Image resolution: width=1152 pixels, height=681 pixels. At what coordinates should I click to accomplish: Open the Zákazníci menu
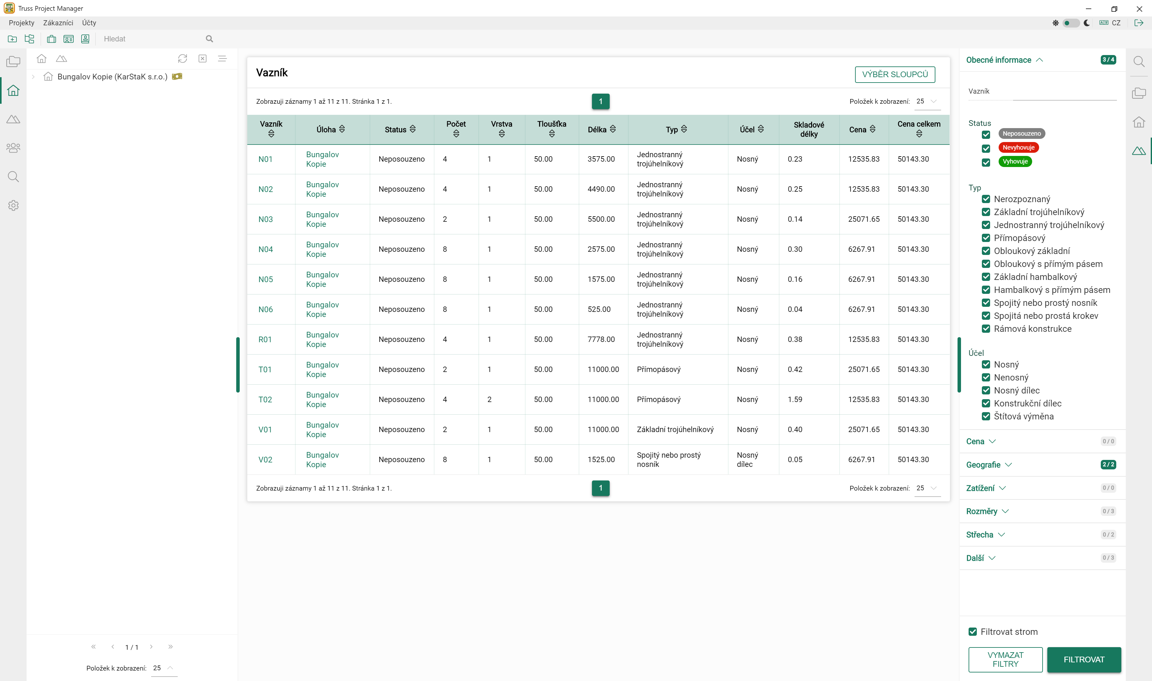pyautogui.click(x=58, y=23)
